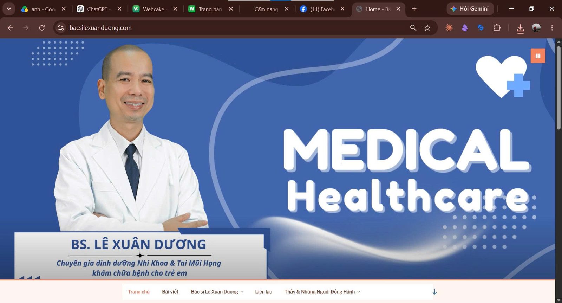Bookmark this page with star icon
The height and width of the screenshot is (303, 562).
427,28
